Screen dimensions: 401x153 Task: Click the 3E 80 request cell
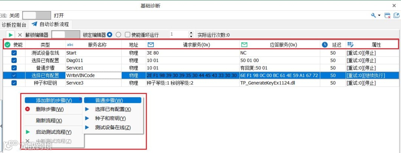point(193,53)
